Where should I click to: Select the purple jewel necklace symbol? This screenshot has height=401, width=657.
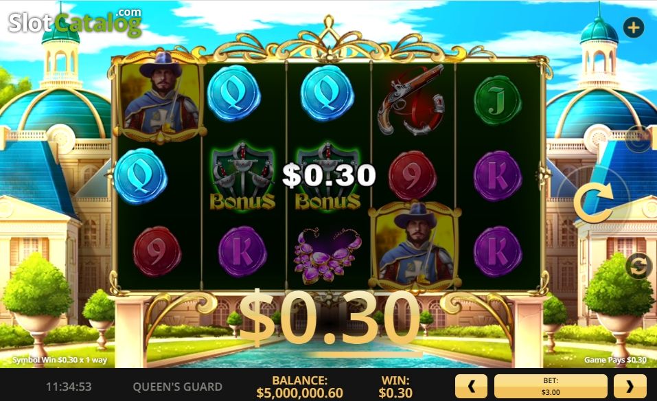pyautogui.click(x=327, y=255)
